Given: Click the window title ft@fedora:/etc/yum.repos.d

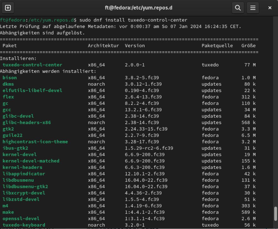Looking at the screenshot, I should (x=139, y=8).
